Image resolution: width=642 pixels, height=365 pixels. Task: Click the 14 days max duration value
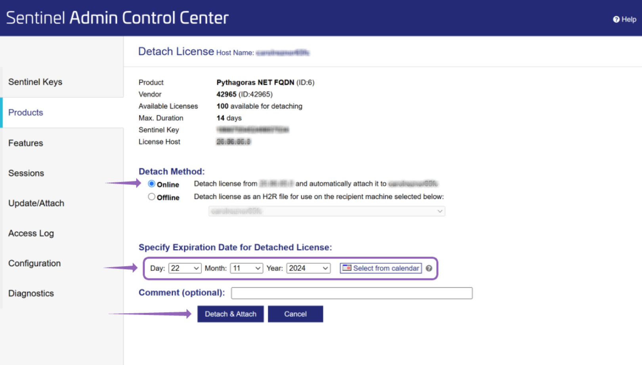[x=229, y=118]
